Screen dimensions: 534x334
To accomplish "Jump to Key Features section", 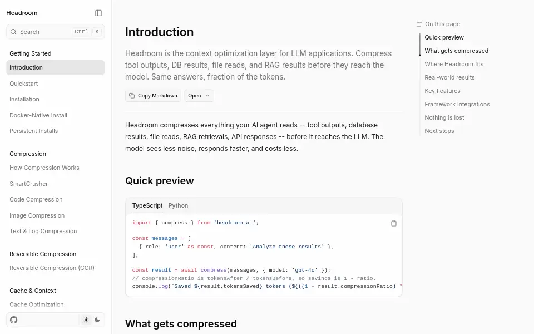I will tap(442, 91).
